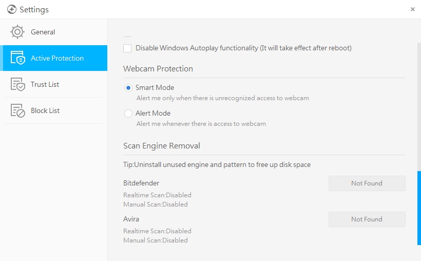Select the Active Protection tab label
Image resolution: width=421 pixels, height=261 pixels.
(x=57, y=58)
